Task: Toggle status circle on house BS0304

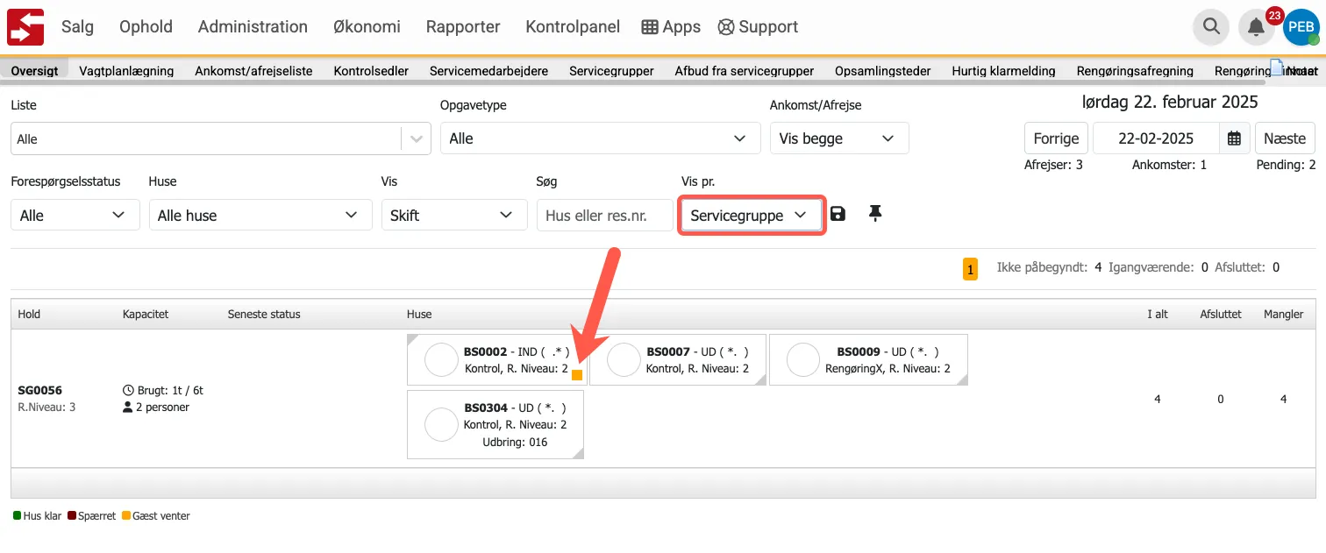Action: (441, 424)
